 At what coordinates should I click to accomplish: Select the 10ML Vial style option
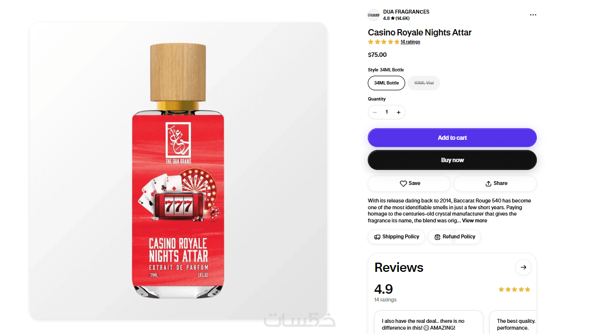424,83
